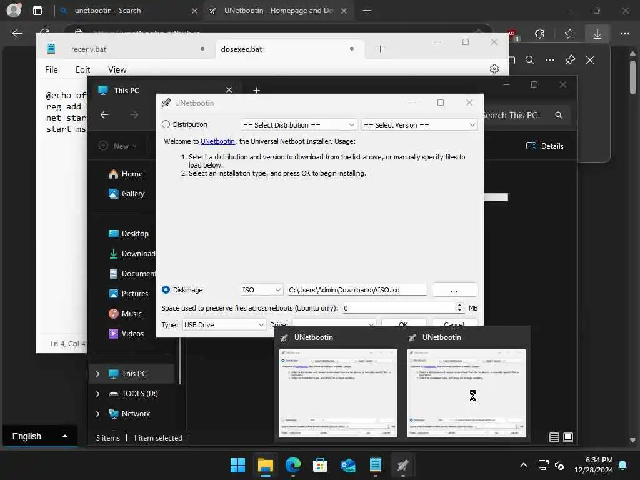Click the search icon in downloads panel
Screen dimensions: 640x480
(530, 61)
